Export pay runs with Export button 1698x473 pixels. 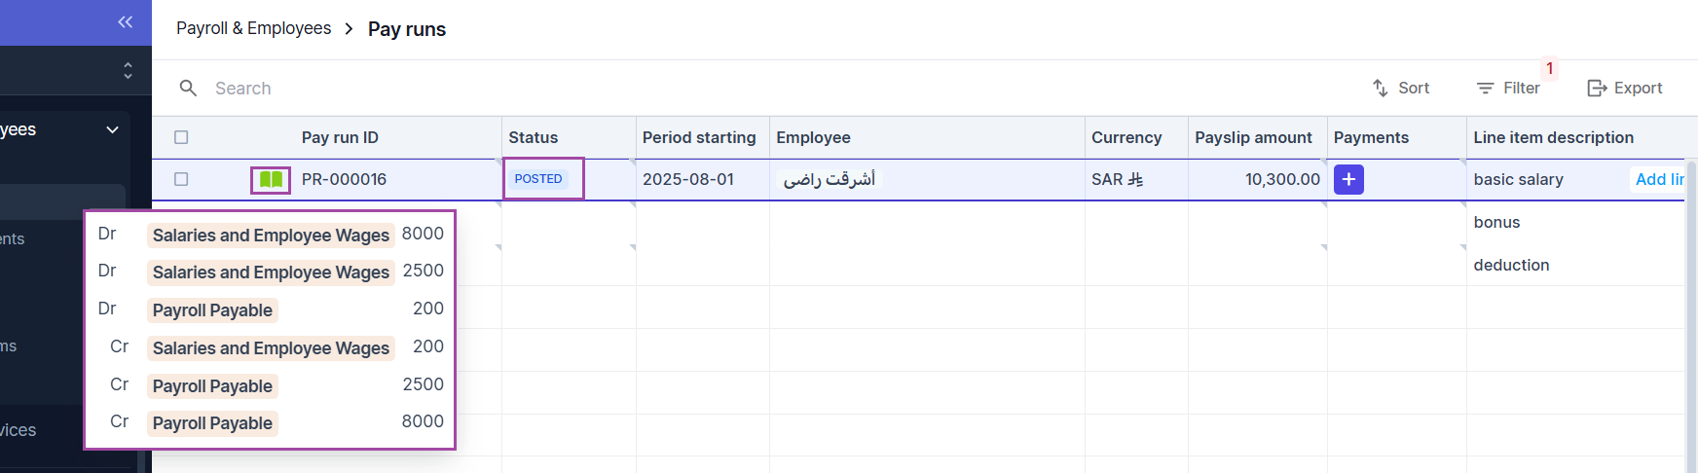click(x=1625, y=89)
